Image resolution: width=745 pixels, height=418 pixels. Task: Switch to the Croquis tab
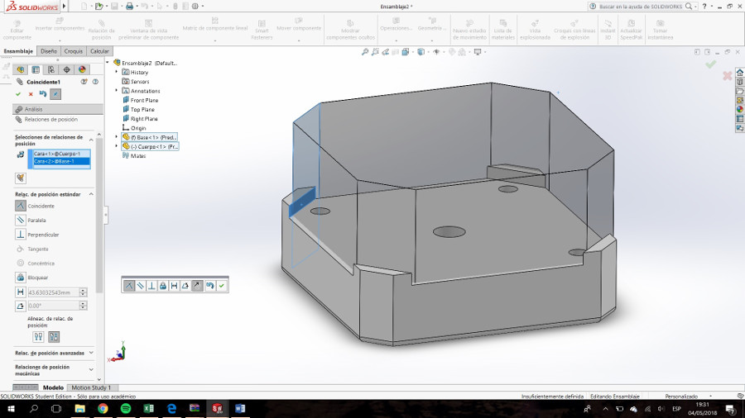pos(73,51)
